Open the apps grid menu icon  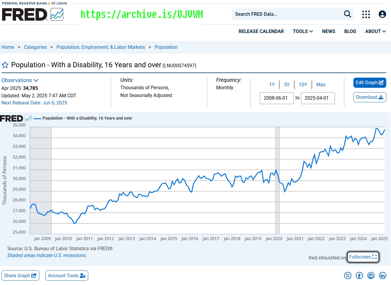tap(366, 14)
